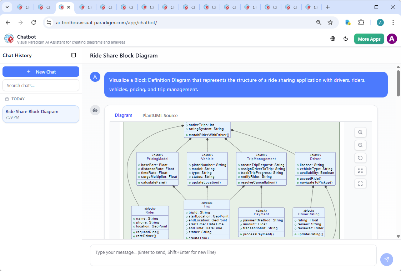This screenshot has height=271, width=401.
Task: Zoom in on the block diagram
Action: (x=360, y=132)
